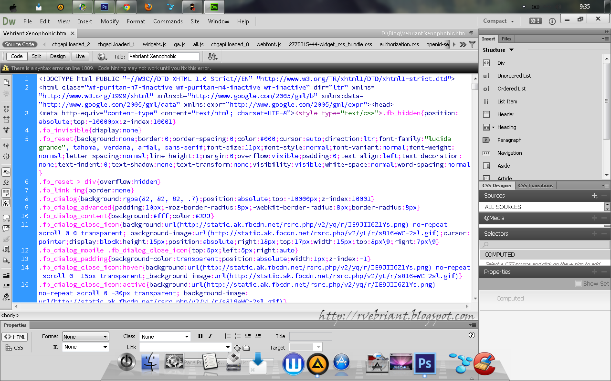Open Photoshop from the bottom dock
This screenshot has height=381, width=611.
(424, 364)
